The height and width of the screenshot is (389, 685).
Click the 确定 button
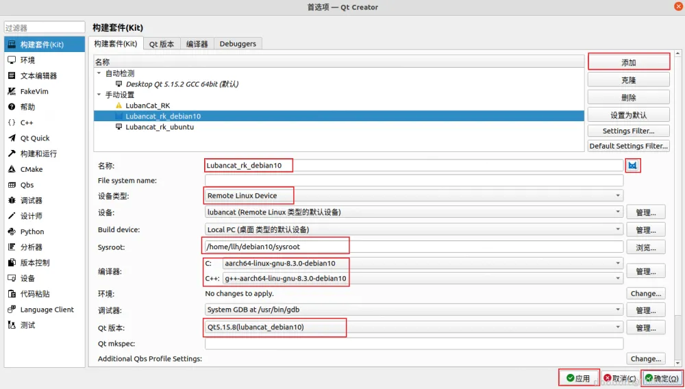662,378
